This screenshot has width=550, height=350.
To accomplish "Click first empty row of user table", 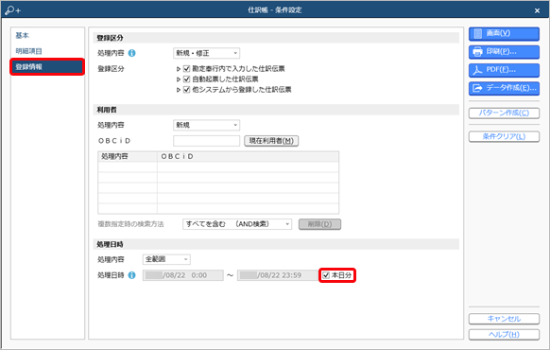I will [x=218, y=166].
